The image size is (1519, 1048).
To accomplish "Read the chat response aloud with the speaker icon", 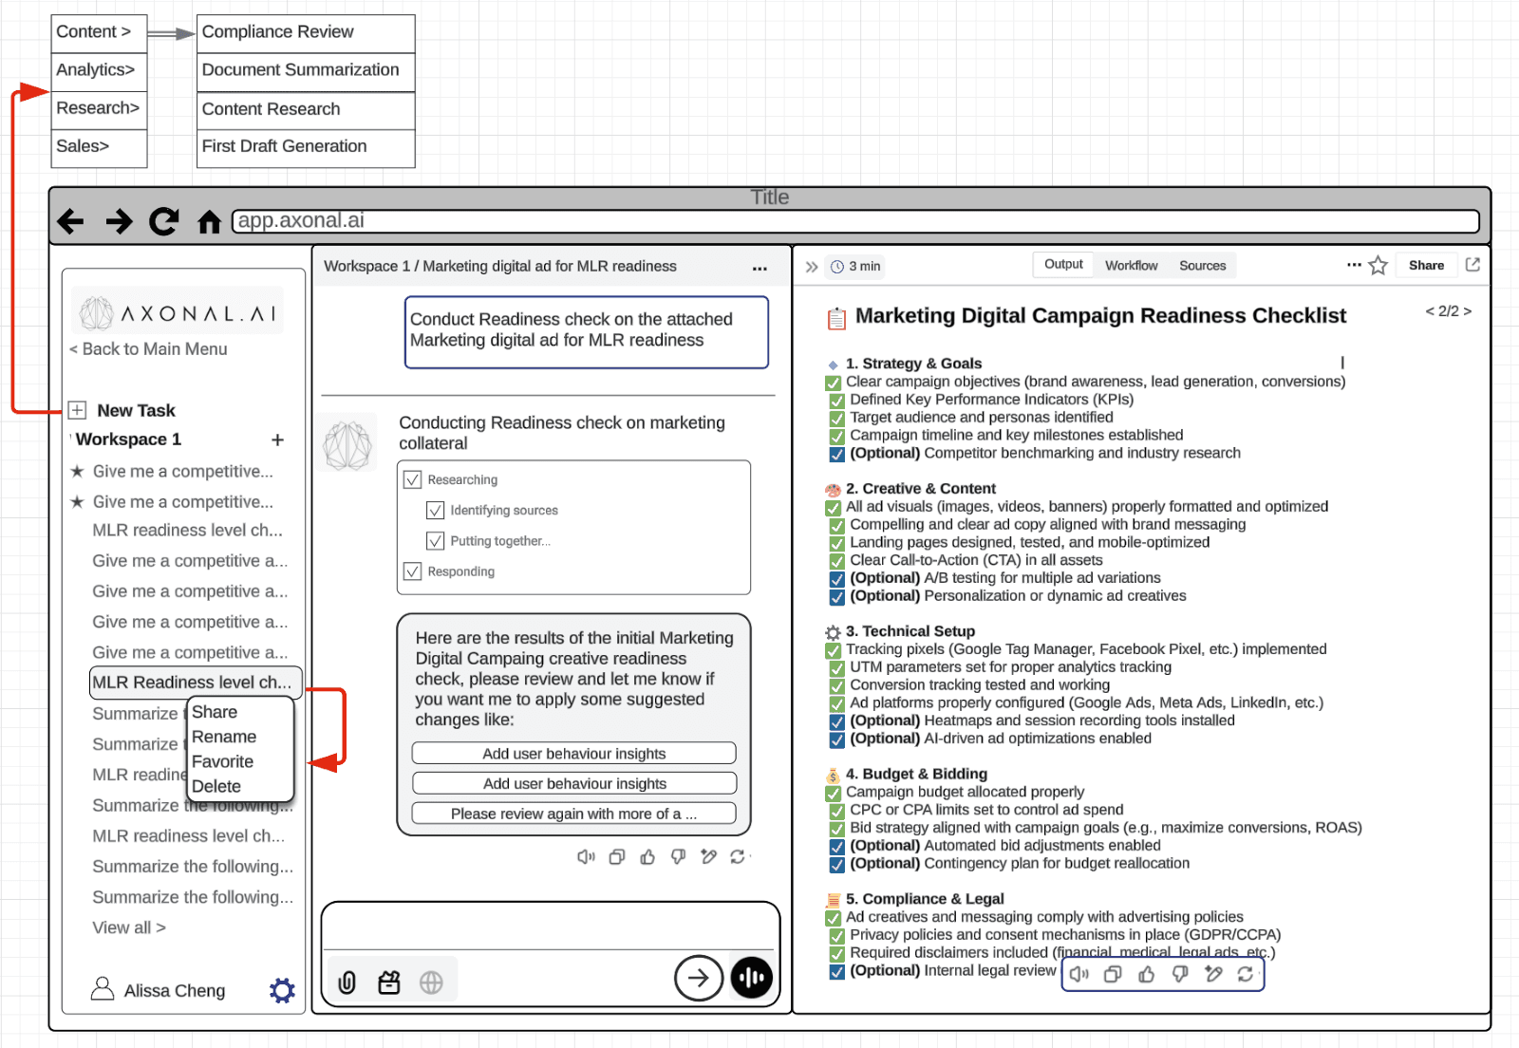I will pyautogui.click(x=586, y=857).
